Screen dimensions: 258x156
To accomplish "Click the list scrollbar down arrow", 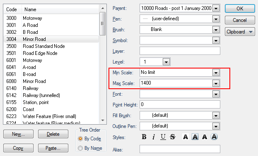I will pyautogui.click(x=103, y=121).
